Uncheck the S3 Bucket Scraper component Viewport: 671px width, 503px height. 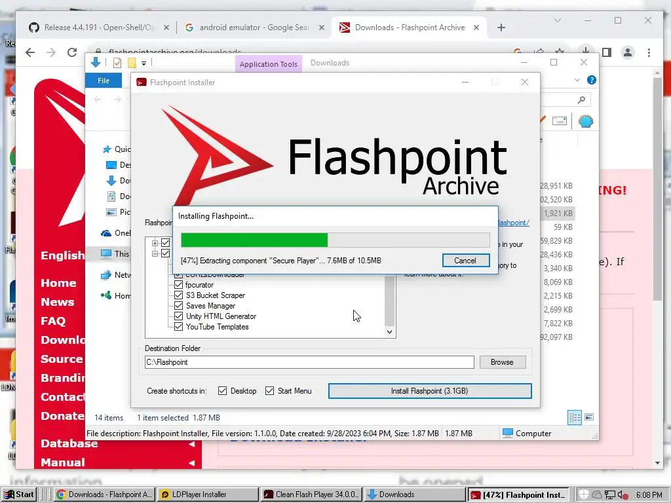[x=178, y=295]
